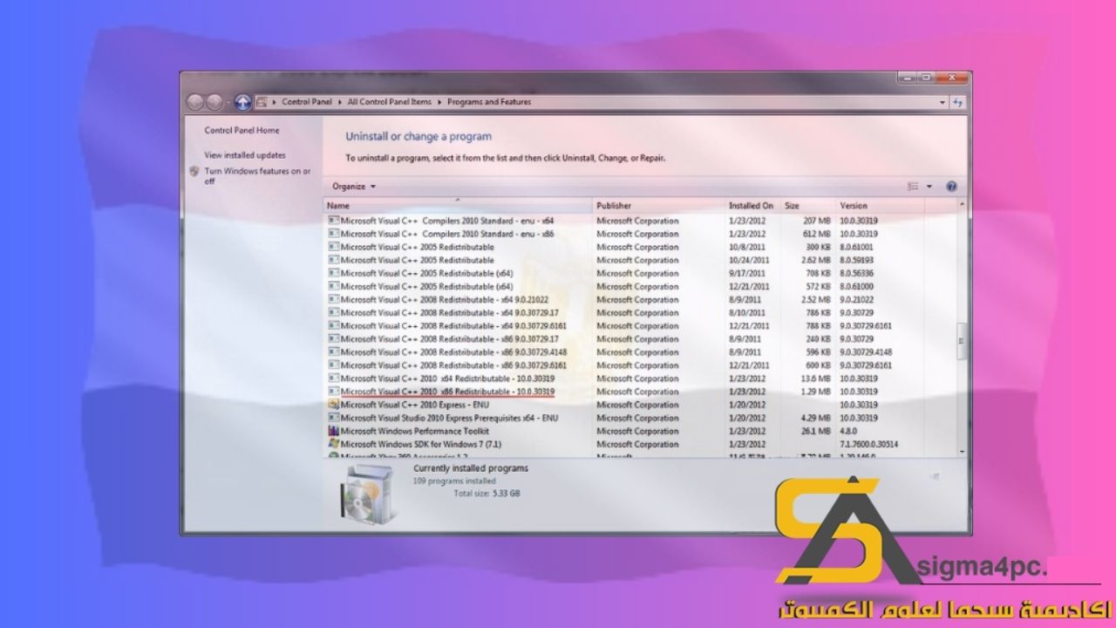Click icon of Visual C++ Compilers 2010 x86
This screenshot has width=1116, height=628.
(333, 234)
